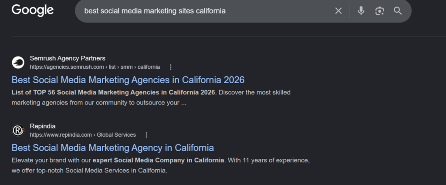
Task: Open three-dot menu for Semrush result
Action: point(171,67)
